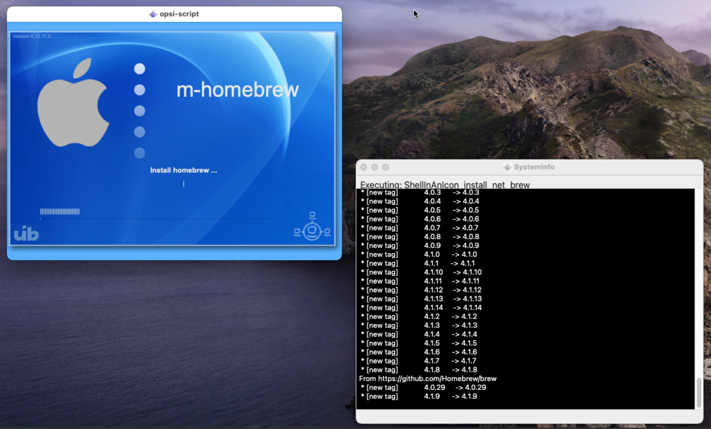Screen dimensions: 711x429
Task: Select the 4.1.5 -> 4.1.5 tag line
Action: coord(419,343)
